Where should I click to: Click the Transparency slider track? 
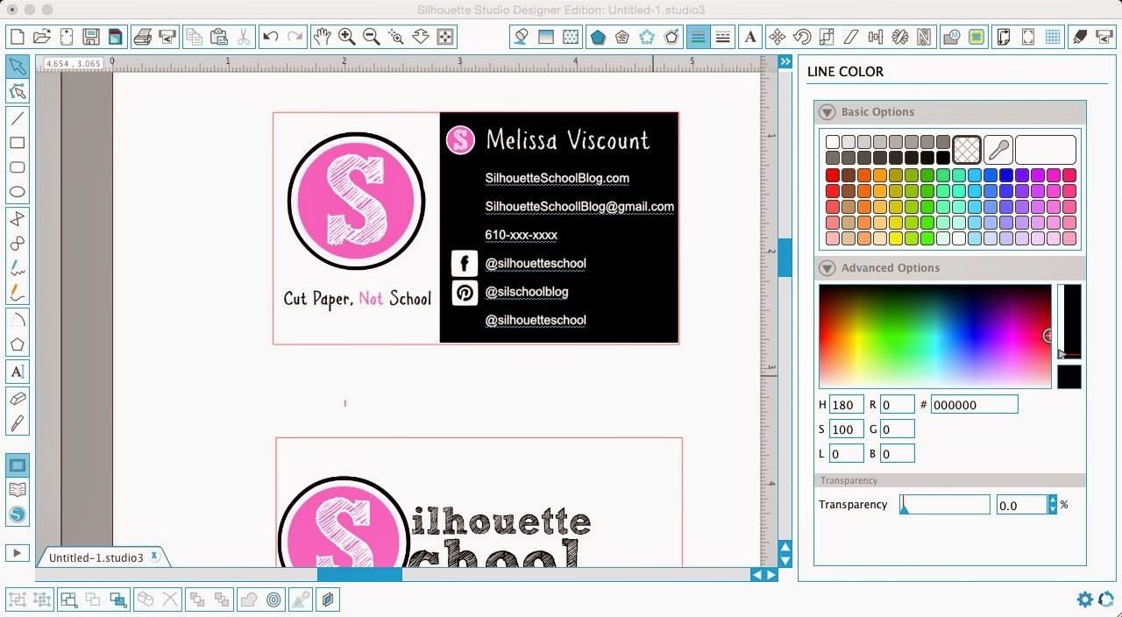[x=945, y=505]
